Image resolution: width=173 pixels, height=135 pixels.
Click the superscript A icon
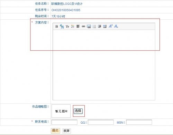coord(110,26)
